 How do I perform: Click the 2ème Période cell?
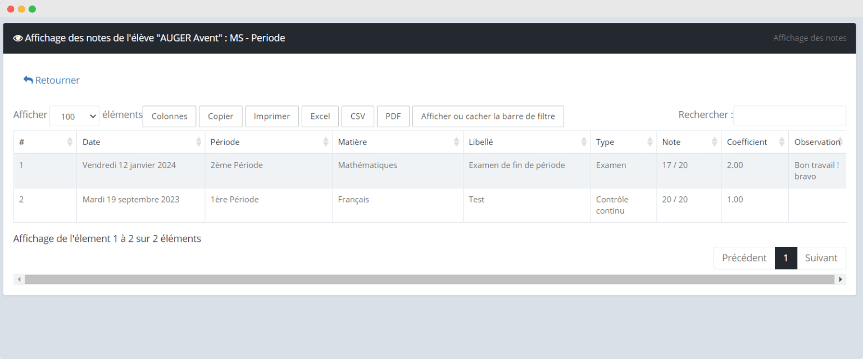269,171
